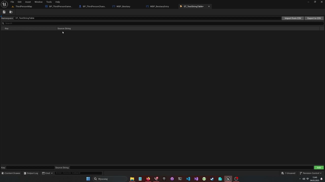Open the Content Drawer
Screen dimensions: 325x182
(x=11, y=173)
